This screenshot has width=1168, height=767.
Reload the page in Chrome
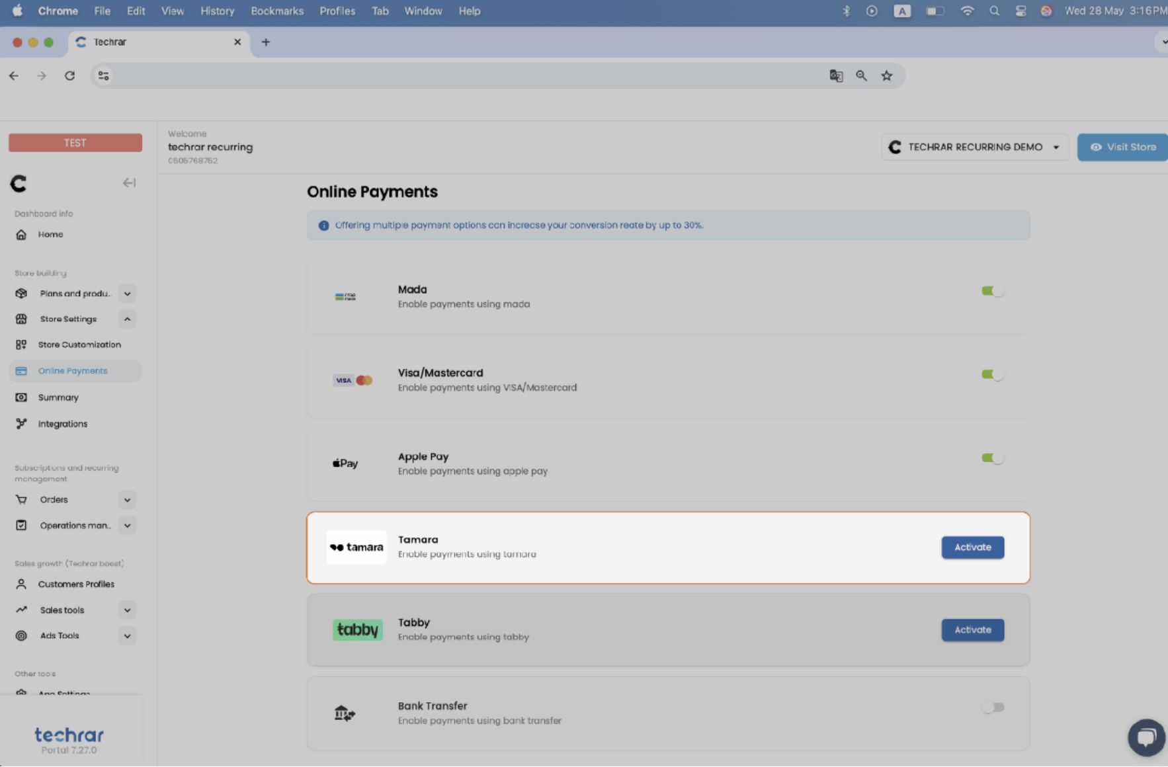click(69, 76)
